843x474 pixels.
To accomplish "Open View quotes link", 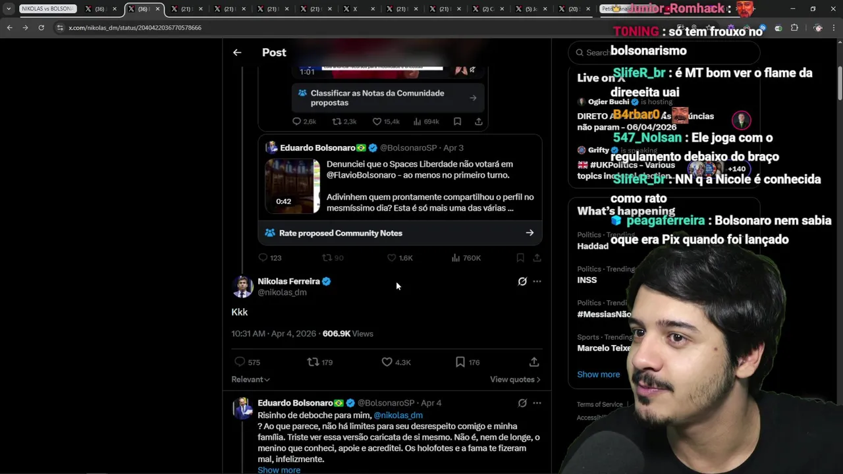I will click(x=515, y=379).
